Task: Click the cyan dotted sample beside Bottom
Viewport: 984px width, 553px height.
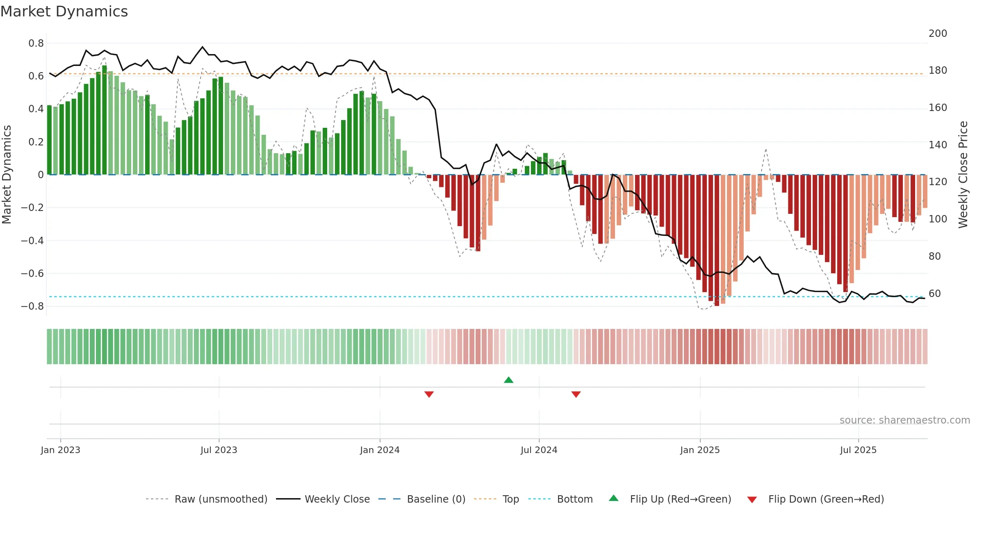Action: [540, 499]
